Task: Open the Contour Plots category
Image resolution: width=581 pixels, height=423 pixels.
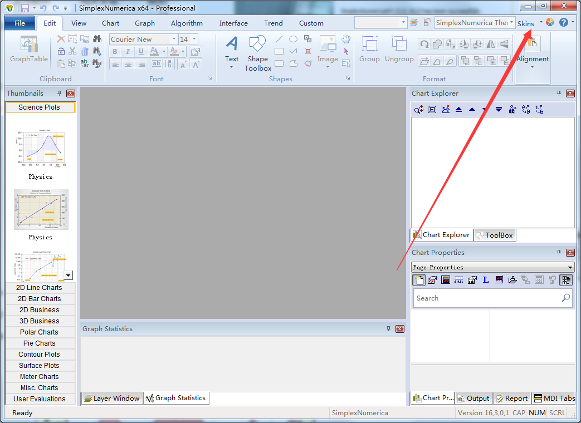Action: (39, 354)
